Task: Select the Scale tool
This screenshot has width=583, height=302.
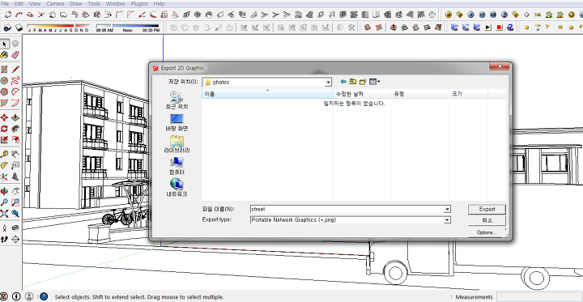Action: tap(5, 140)
